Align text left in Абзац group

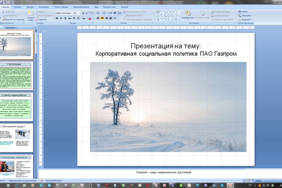98,18
